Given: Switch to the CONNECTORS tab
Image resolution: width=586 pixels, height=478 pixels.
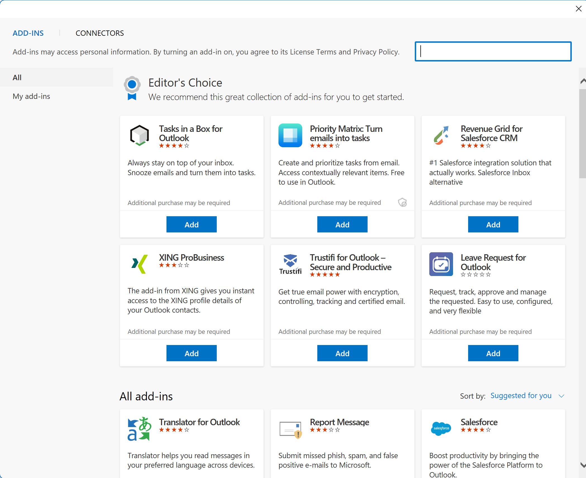Looking at the screenshot, I should [100, 33].
